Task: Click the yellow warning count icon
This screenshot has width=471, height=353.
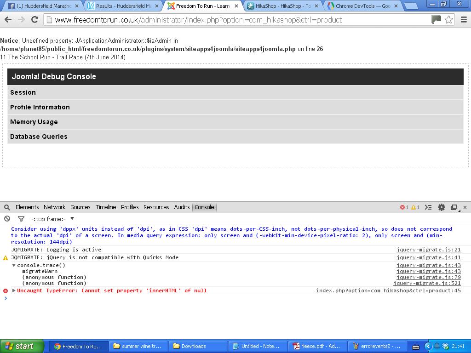Action: [x=414, y=207]
